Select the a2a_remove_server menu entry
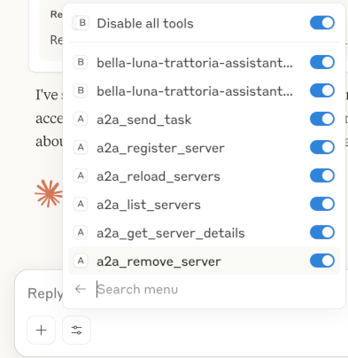Screen dimensions: 348x358 (204, 261)
